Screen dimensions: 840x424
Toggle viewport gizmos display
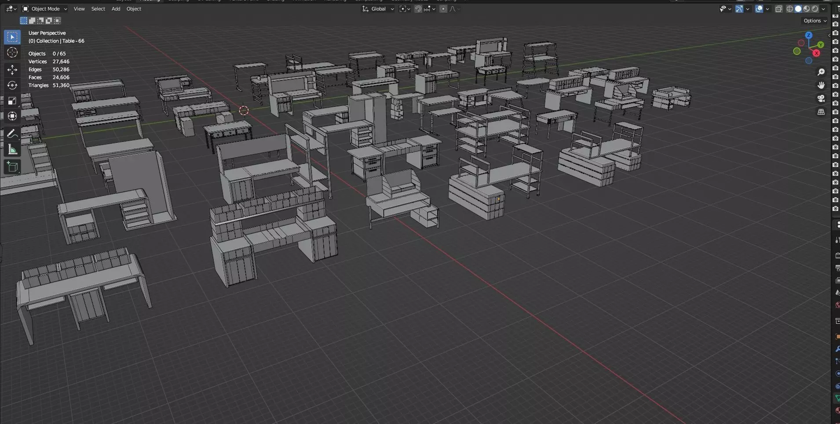coord(739,9)
